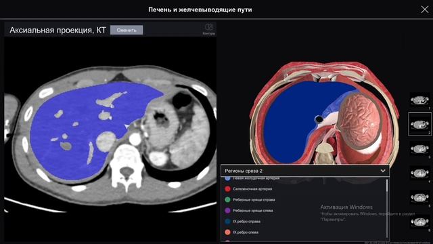433x244 pixels.
Task: Click the Регионы среза 2 header label
Action: (x=244, y=171)
